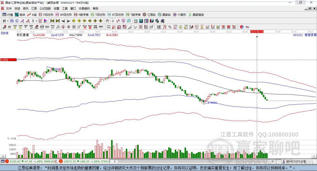Jump to first bar with skip-start icon
This screenshot has width=317, height=171.
point(52,21)
